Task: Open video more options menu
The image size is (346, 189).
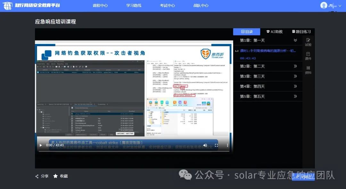Action: (227, 145)
